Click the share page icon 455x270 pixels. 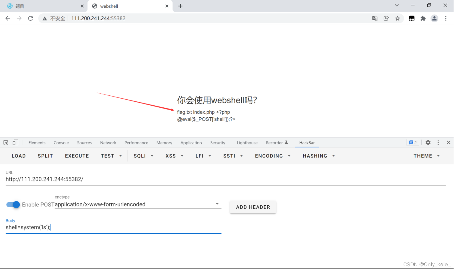point(386,19)
